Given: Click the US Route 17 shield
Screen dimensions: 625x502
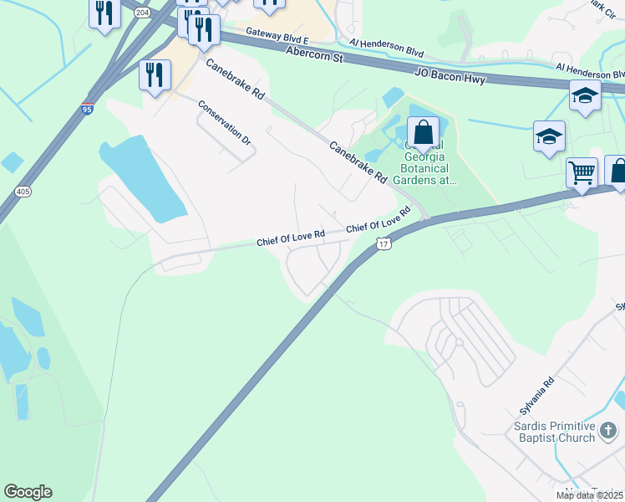Looking at the screenshot, I should coord(384,243).
